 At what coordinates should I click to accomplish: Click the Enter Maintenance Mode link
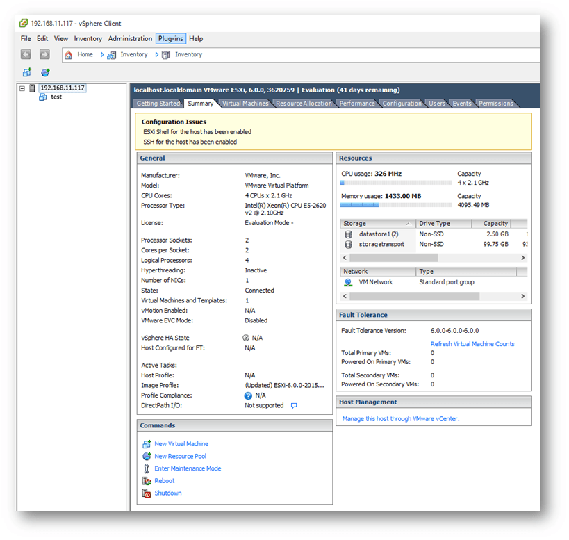(x=188, y=468)
